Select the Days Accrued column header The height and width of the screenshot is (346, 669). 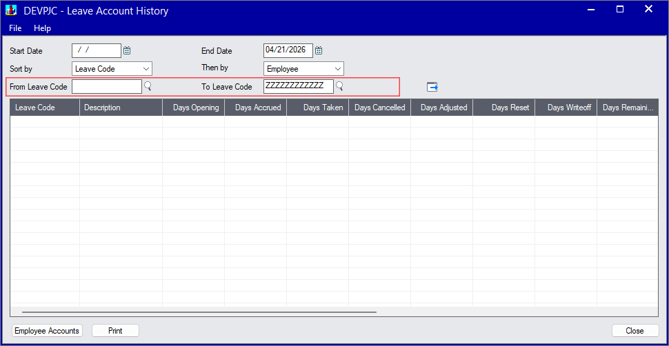point(255,108)
